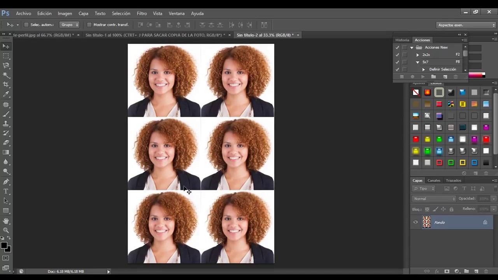Select the History Brush tool

pos(6,133)
